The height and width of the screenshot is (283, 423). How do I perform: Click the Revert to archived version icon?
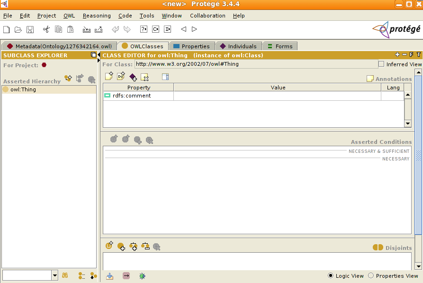[x=99, y=29]
